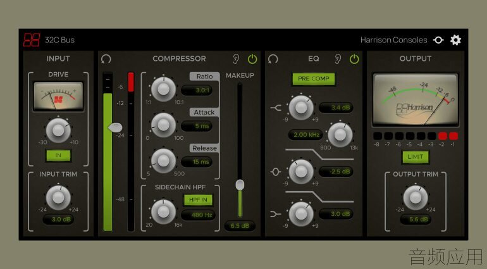Click the 6.5 dB makeup value field
The height and width of the screenshot is (269, 487).
(240, 226)
